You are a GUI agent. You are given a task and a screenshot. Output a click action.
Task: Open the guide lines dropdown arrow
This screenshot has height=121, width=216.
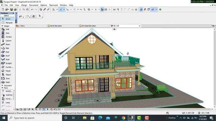(x=64, y=9)
